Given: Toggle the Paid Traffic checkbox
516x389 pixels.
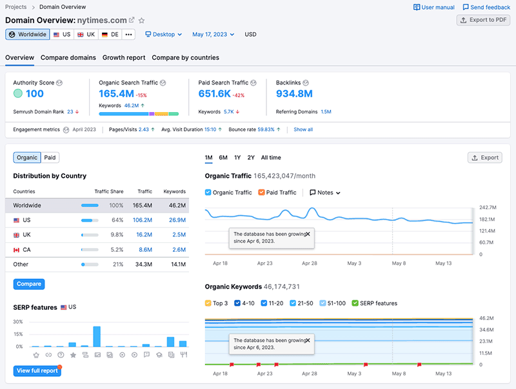Looking at the screenshot, I should point(261,193).
